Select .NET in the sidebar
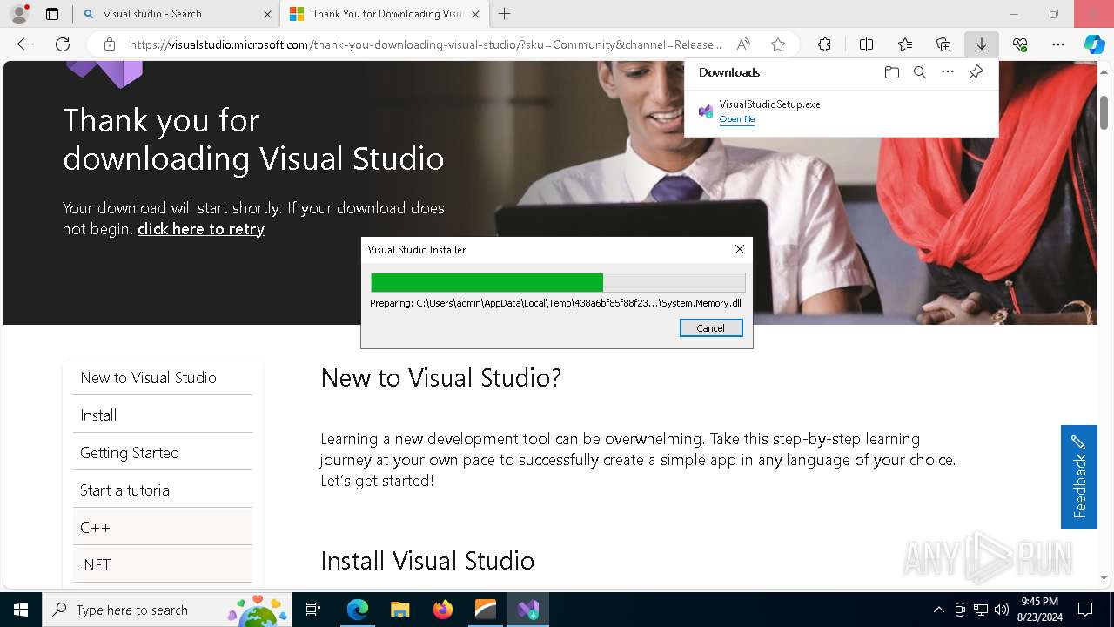The width and height of the screenshot is (1114, 627). 163,564
